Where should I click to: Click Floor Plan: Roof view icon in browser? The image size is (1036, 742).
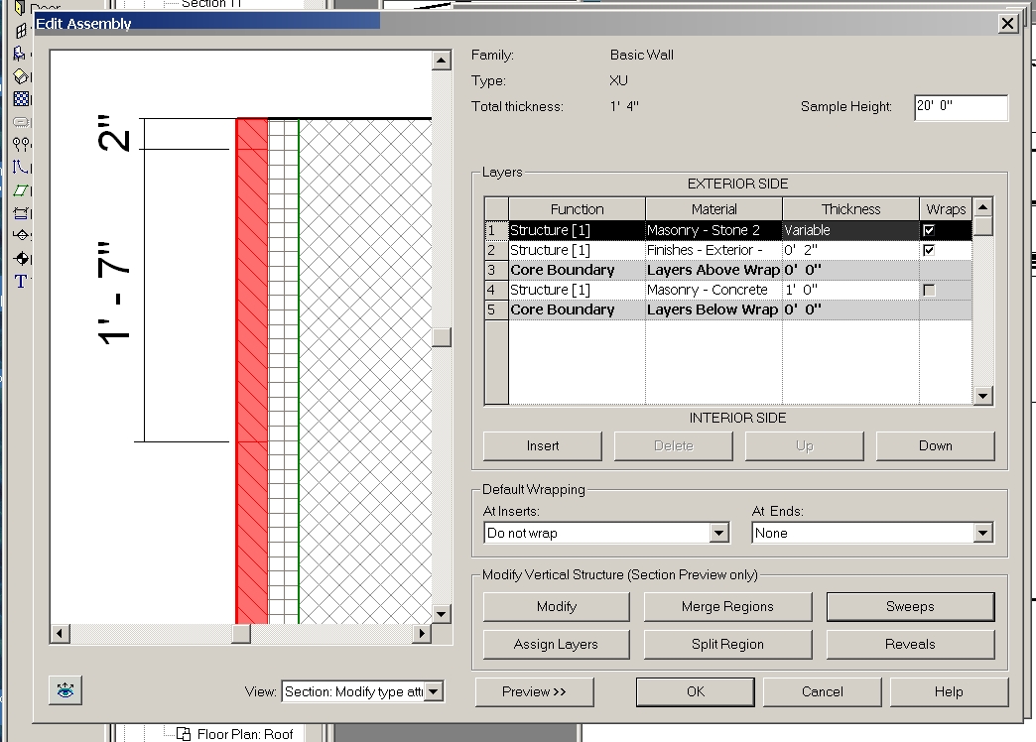(x=184, y=734)
